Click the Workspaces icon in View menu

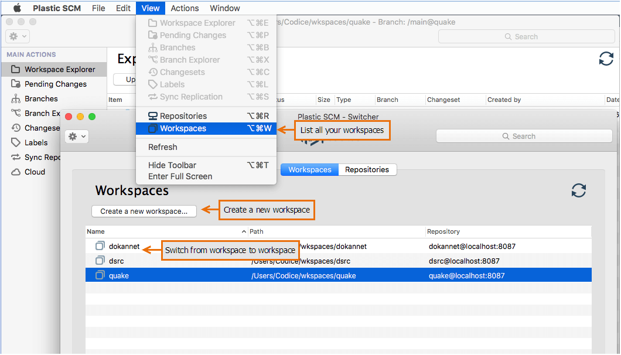(152, 128)
